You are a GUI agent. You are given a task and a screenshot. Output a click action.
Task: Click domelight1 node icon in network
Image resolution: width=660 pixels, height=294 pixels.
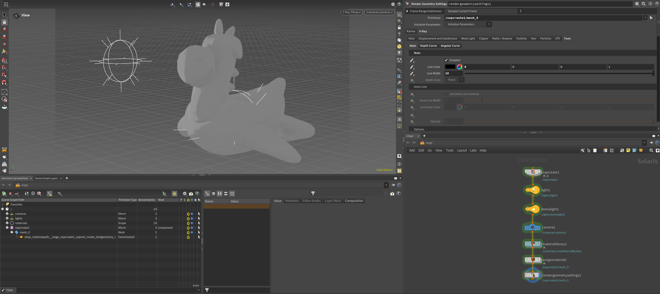coord(533,209)
